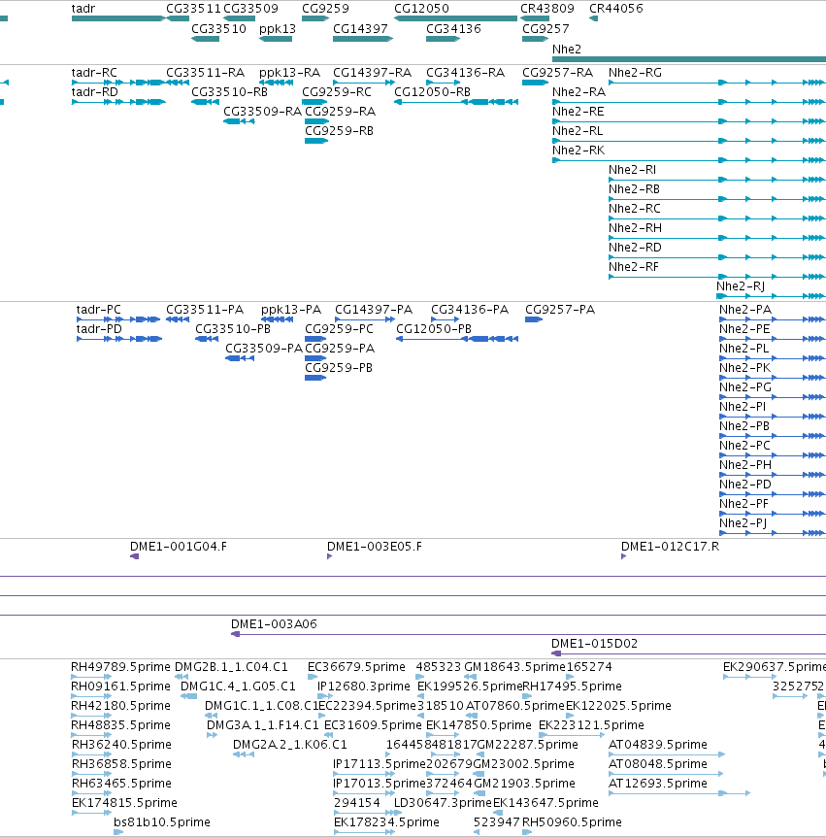The width and height of the screenshot is (826, 837).
Task: Click the Nhe2-PA protein label
Action: 745,310
